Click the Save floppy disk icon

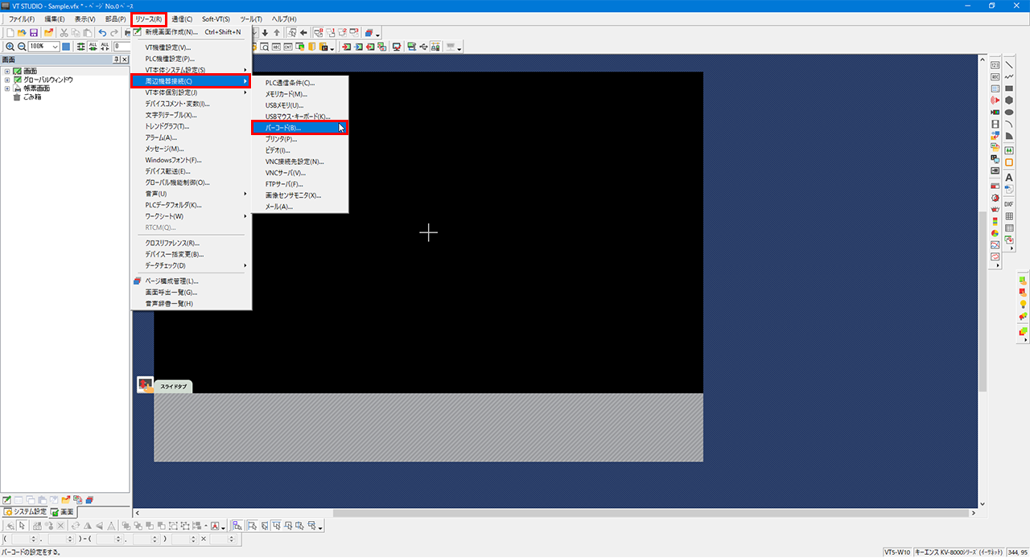(x=34, y=33)
